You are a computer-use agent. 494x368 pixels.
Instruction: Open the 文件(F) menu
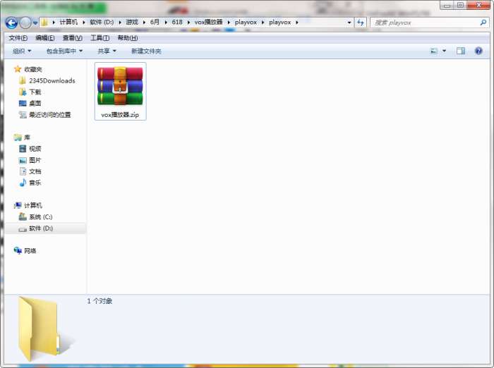pyautogui.click(x=18, y=38)
